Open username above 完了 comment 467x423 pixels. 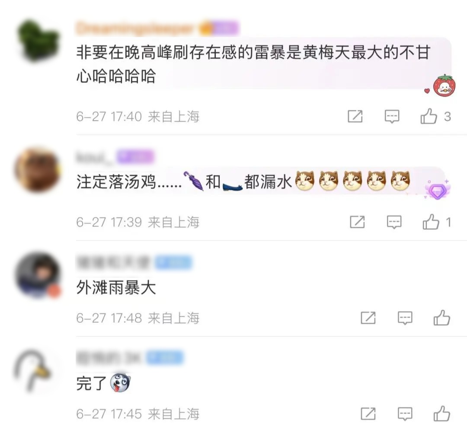click(108, 357)
